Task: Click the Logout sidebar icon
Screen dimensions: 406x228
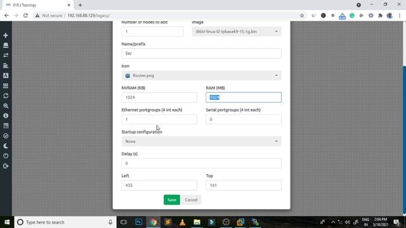Action: [6, 166]
